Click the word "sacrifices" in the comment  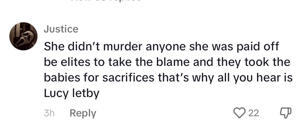pos(128,78)
